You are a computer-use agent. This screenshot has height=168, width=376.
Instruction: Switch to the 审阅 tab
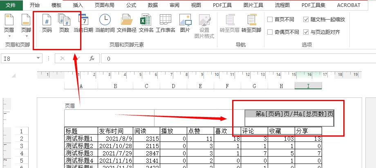(175, 5)
